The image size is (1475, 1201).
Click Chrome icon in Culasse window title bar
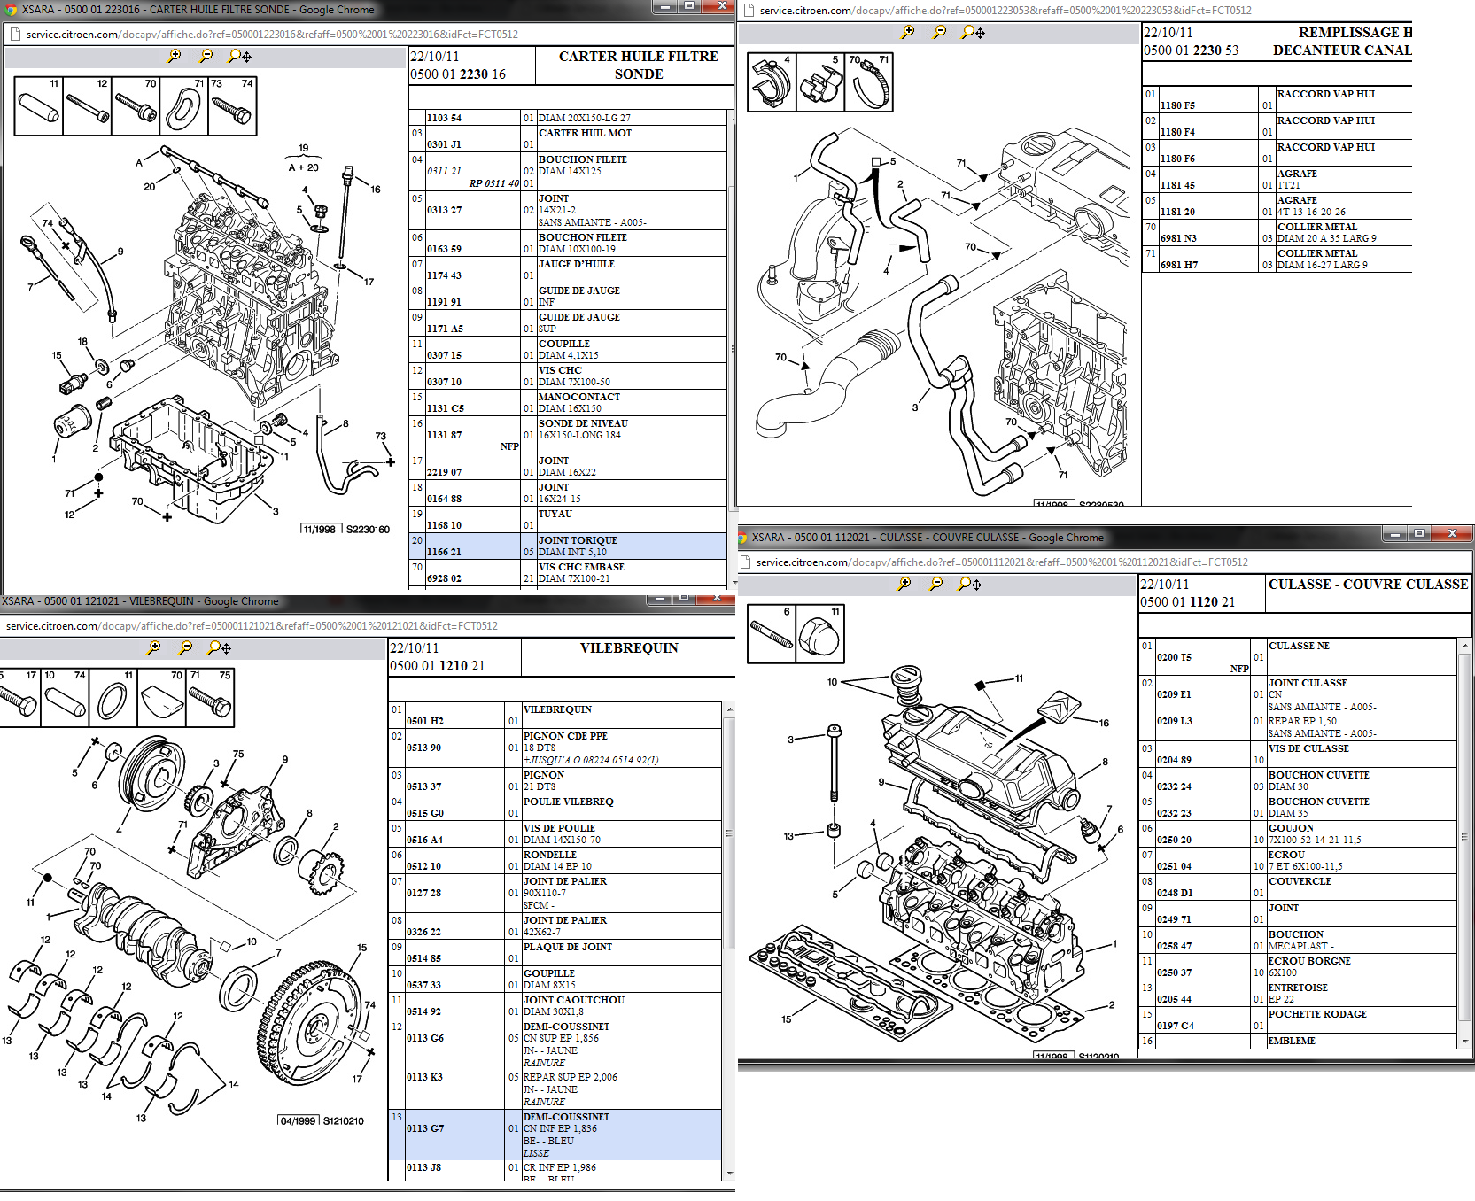tap(742, 538)
